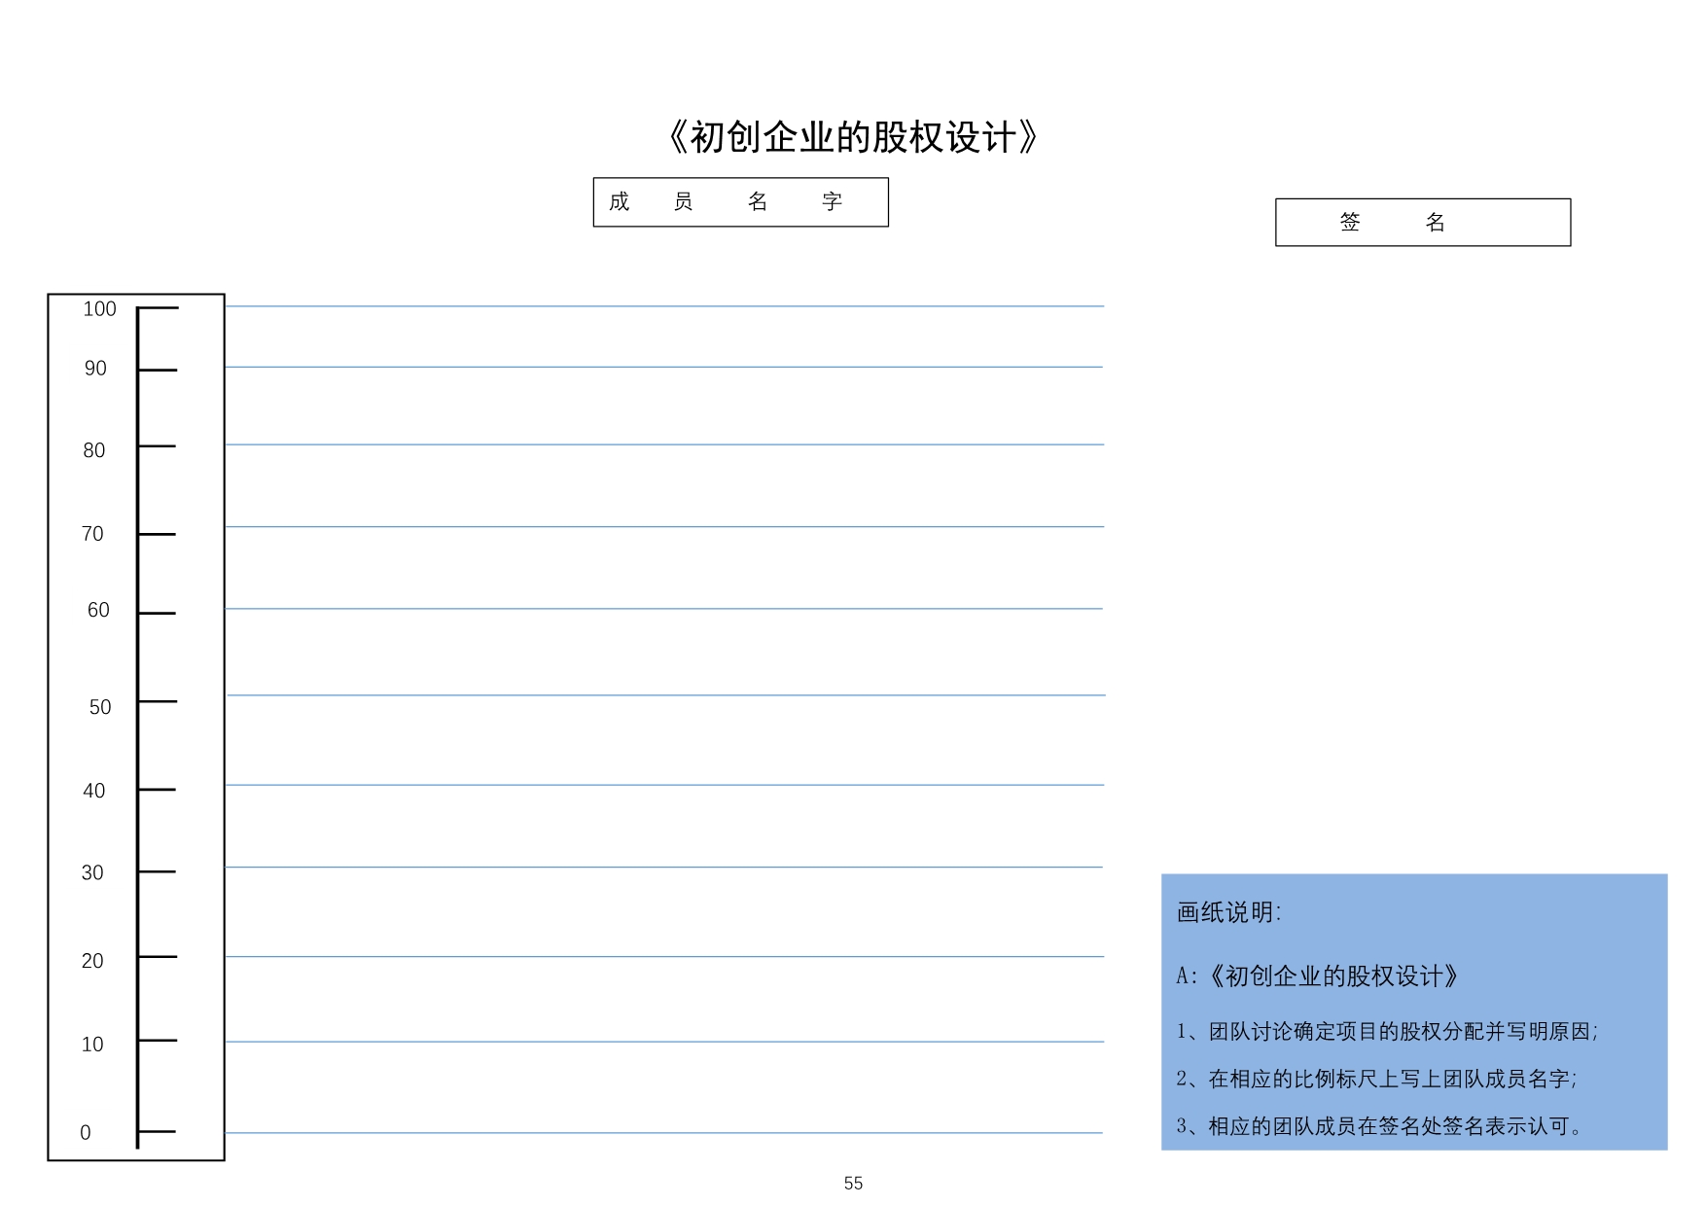Click the scale label 90

pyautogui.click(x=95, y=369)
